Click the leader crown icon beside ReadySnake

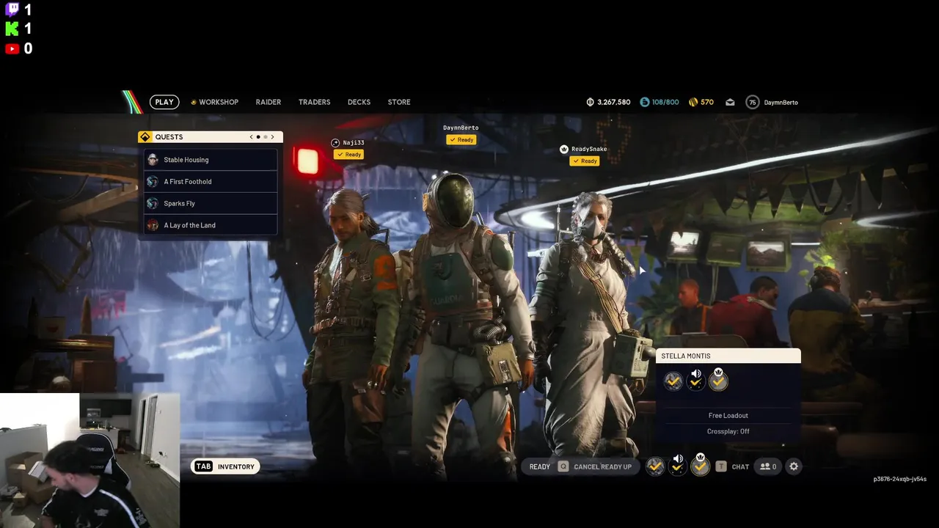point(563,149)
